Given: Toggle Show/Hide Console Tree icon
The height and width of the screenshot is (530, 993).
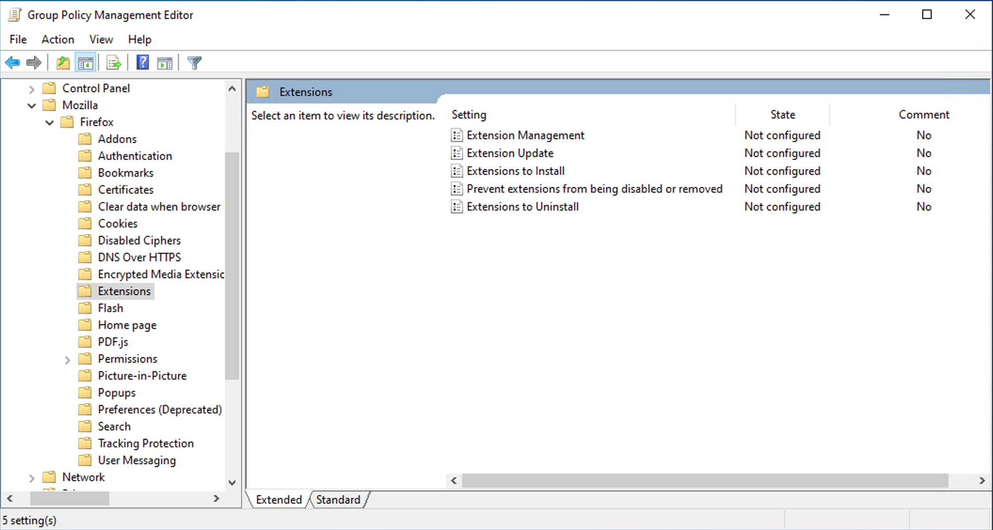Looking at the screenshot, I should tap(85, 63).
